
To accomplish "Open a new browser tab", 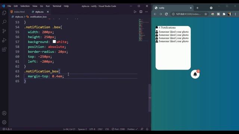I will click(x=198, y=8).
